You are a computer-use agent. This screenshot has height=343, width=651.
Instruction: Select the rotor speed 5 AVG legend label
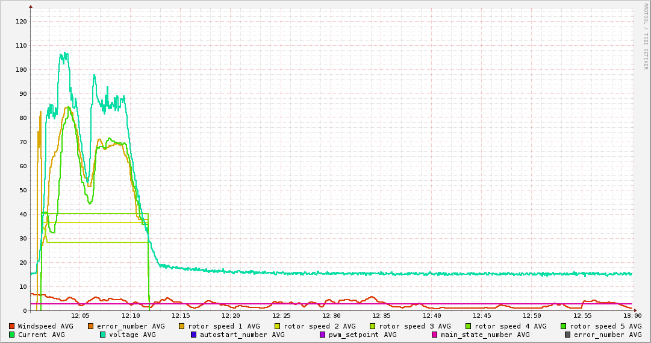[605, 326]
